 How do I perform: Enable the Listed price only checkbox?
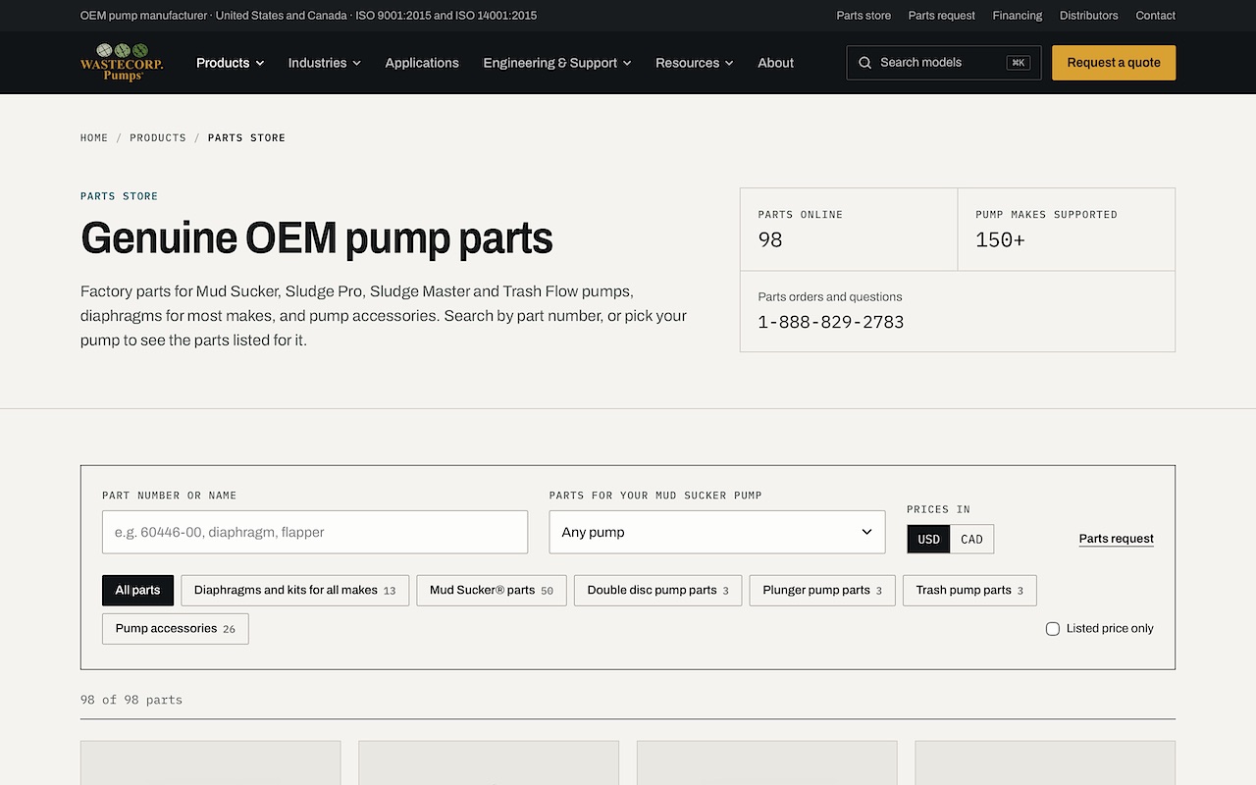[x=1053, y=629]
